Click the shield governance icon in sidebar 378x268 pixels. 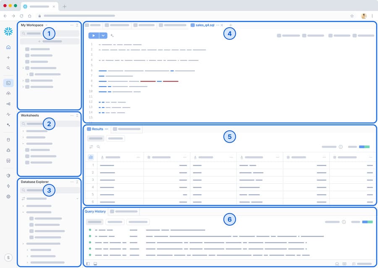tap(8, 176)
